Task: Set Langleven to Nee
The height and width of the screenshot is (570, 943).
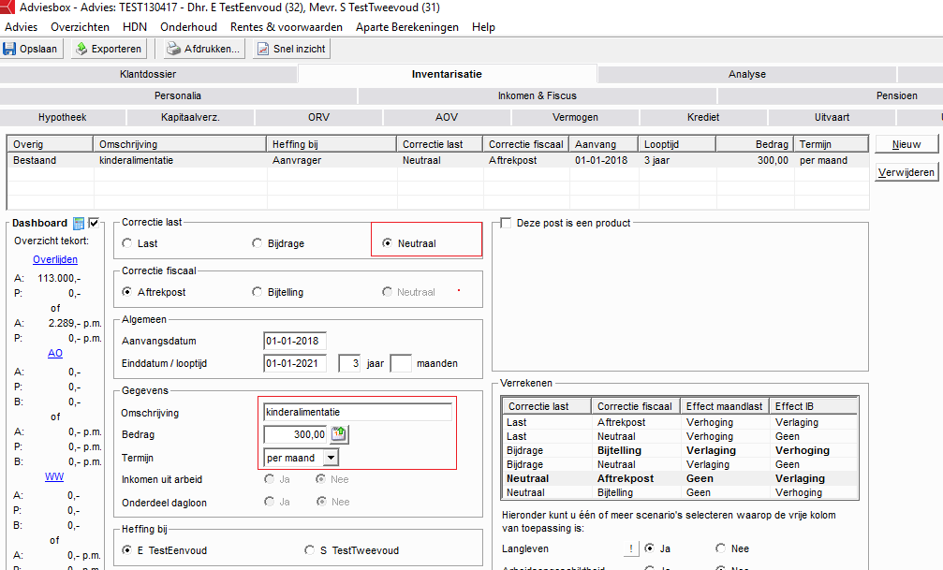Action: click(720, 548)
